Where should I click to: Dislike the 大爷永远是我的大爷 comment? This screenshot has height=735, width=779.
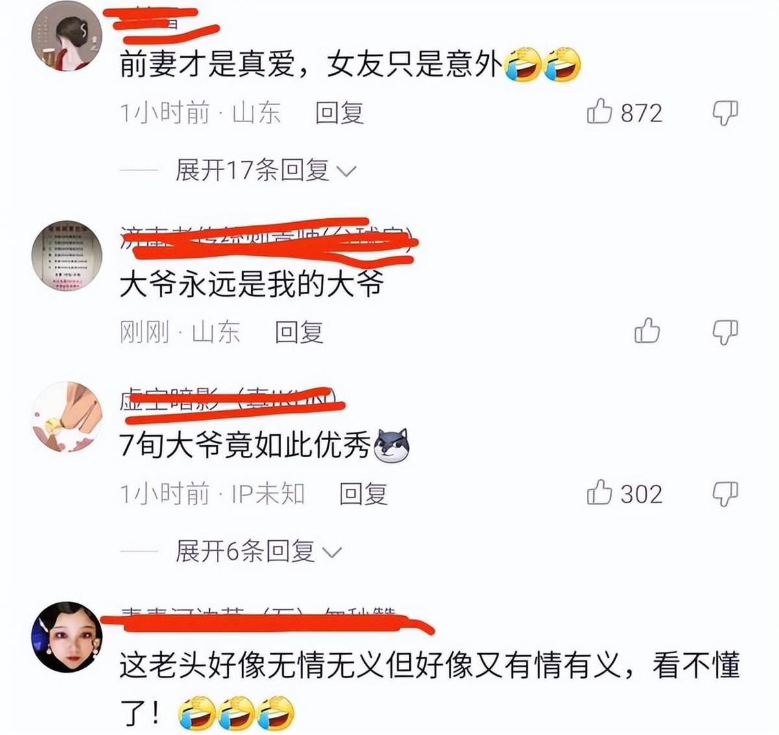(x=725, y=332)
